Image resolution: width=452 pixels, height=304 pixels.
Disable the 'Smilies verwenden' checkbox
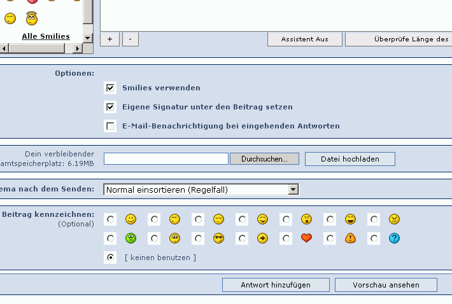point(111,88)
